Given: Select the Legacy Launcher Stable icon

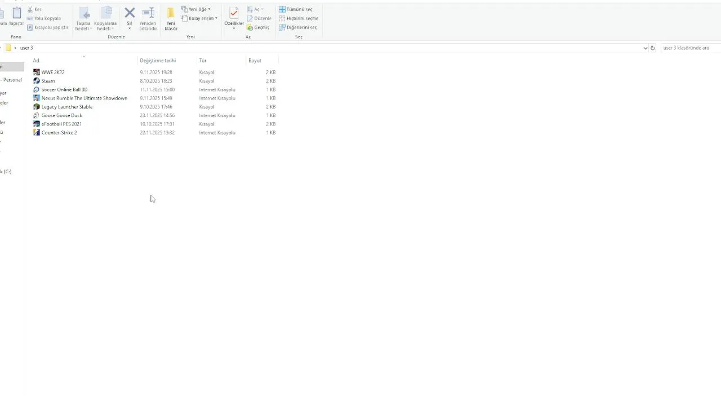Looking at the screenshot, I should point(37,107).
